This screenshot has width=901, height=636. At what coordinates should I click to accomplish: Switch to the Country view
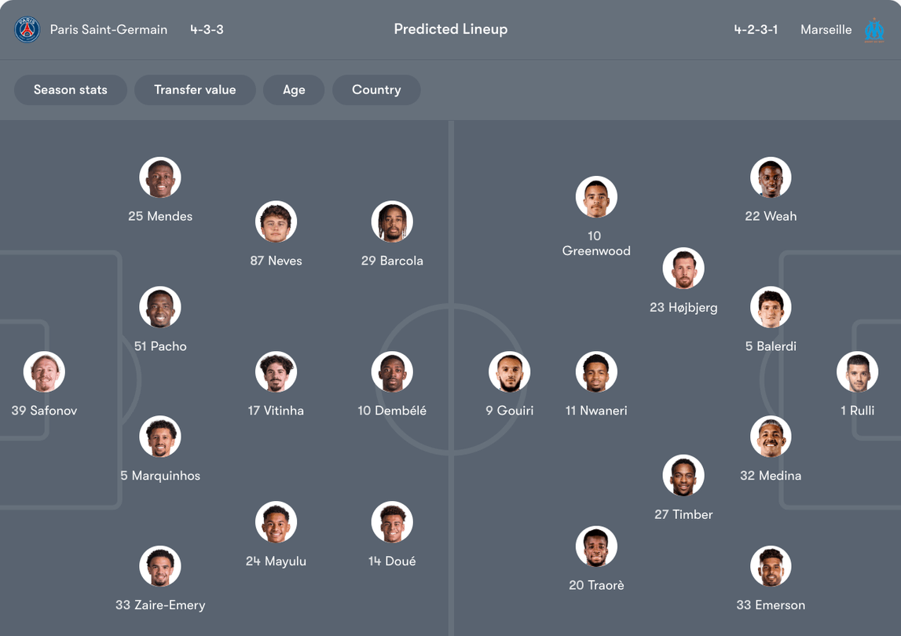pyautogui.click(x=376, y=90)
